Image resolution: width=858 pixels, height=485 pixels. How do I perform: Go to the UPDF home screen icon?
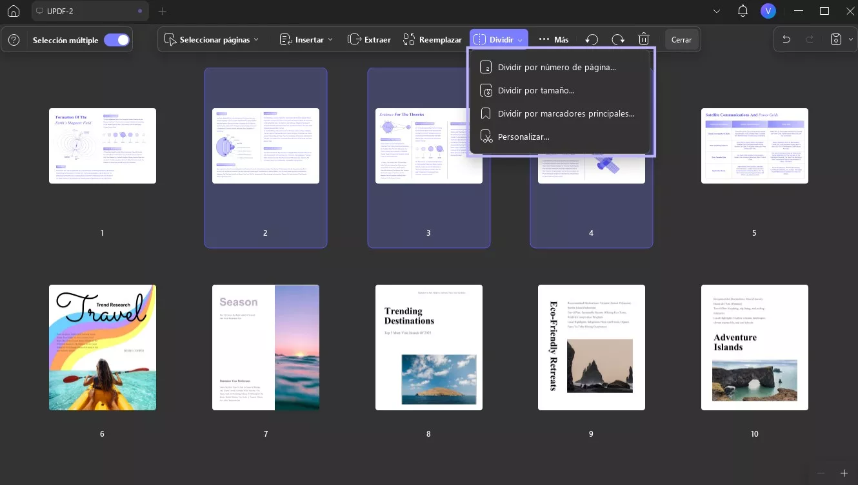[x=14, y=11]
